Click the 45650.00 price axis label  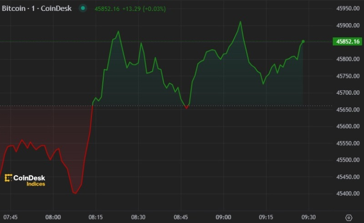[x=348, y=110]
